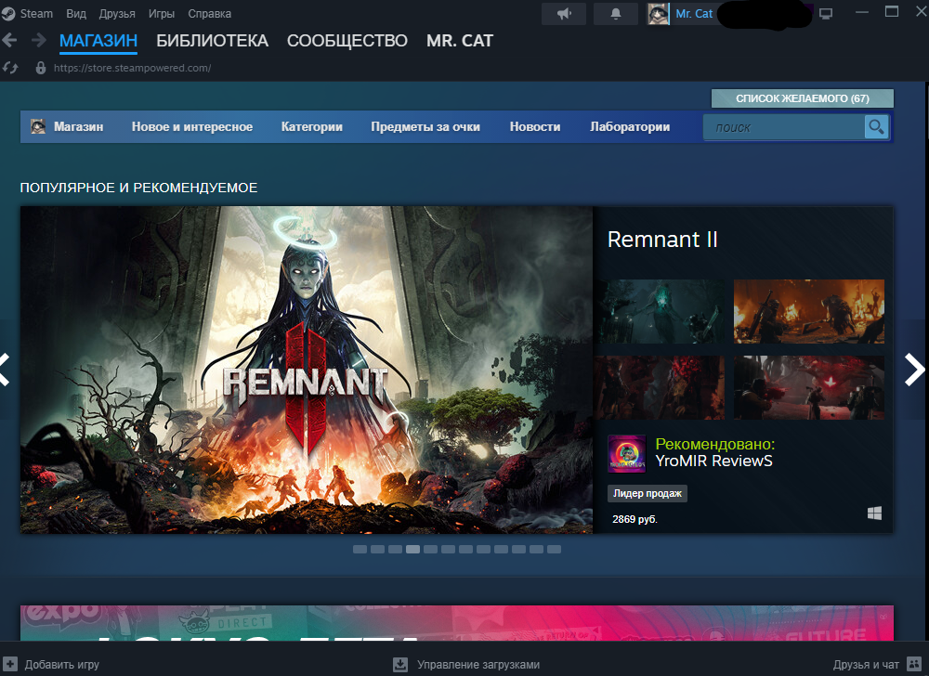Viewport: 929px width, 676px height.
Task: Select the fifth carousel page dot
Action: tap(431, 550)
